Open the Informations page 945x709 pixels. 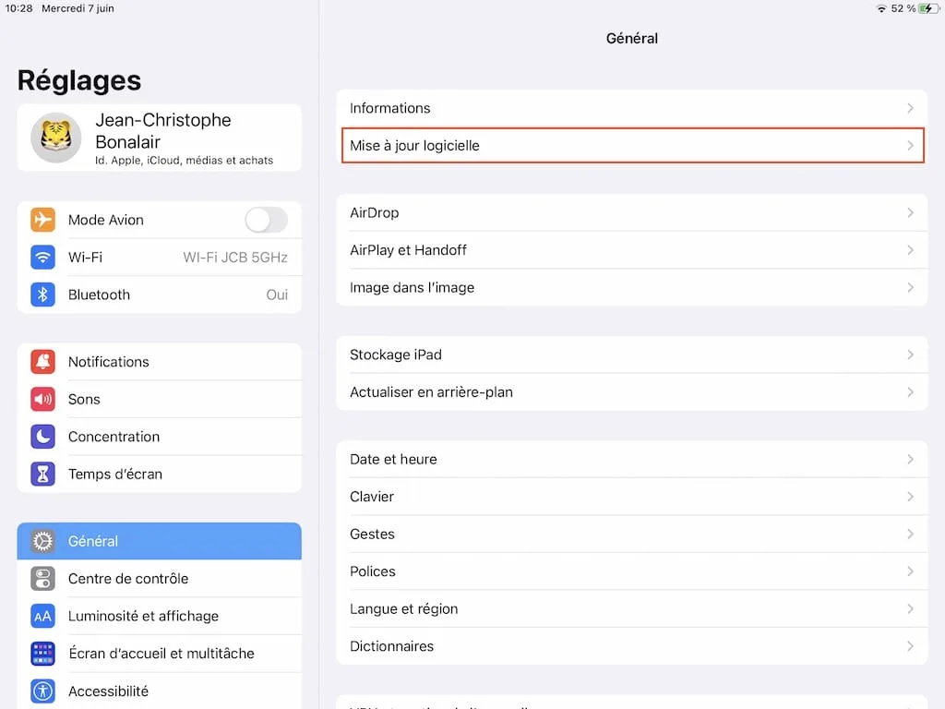pos(632,108)
